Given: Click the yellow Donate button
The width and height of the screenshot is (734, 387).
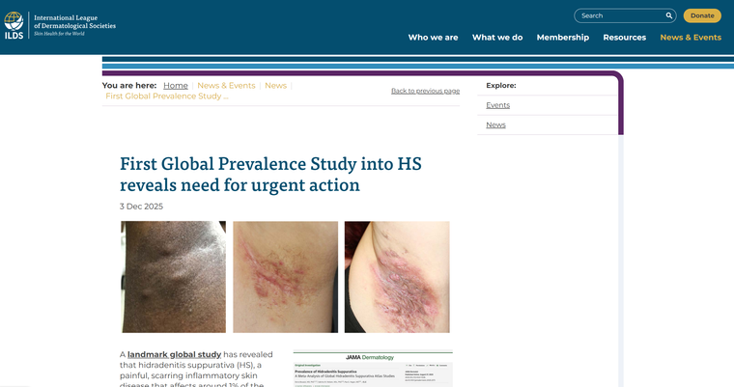Looking at the screenshot, I should click(x=702, y=15).
